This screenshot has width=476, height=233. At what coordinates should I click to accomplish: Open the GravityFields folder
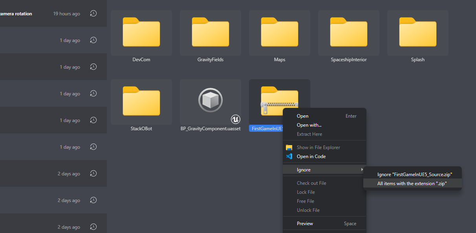(x=211, y=33)
